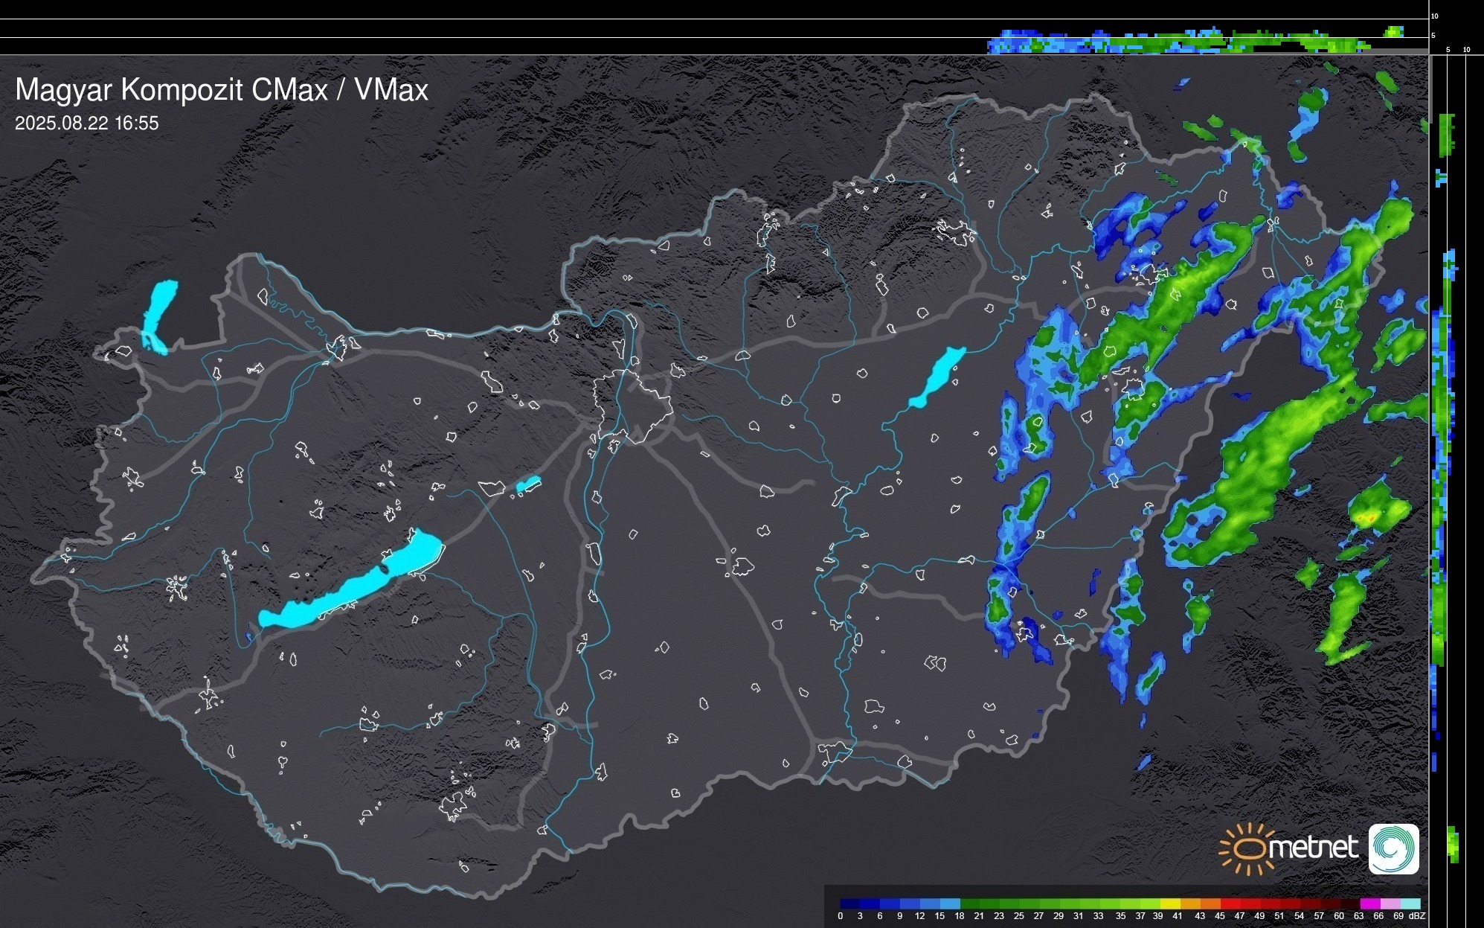Viewport: 1484px width, 928px height.
Task: Click the 2025.08.22 16:55 timestamp
Action: (87, 124)
